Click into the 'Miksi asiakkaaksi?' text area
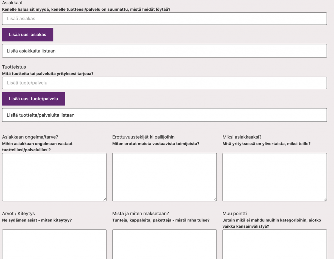 [x=275, y=177]
